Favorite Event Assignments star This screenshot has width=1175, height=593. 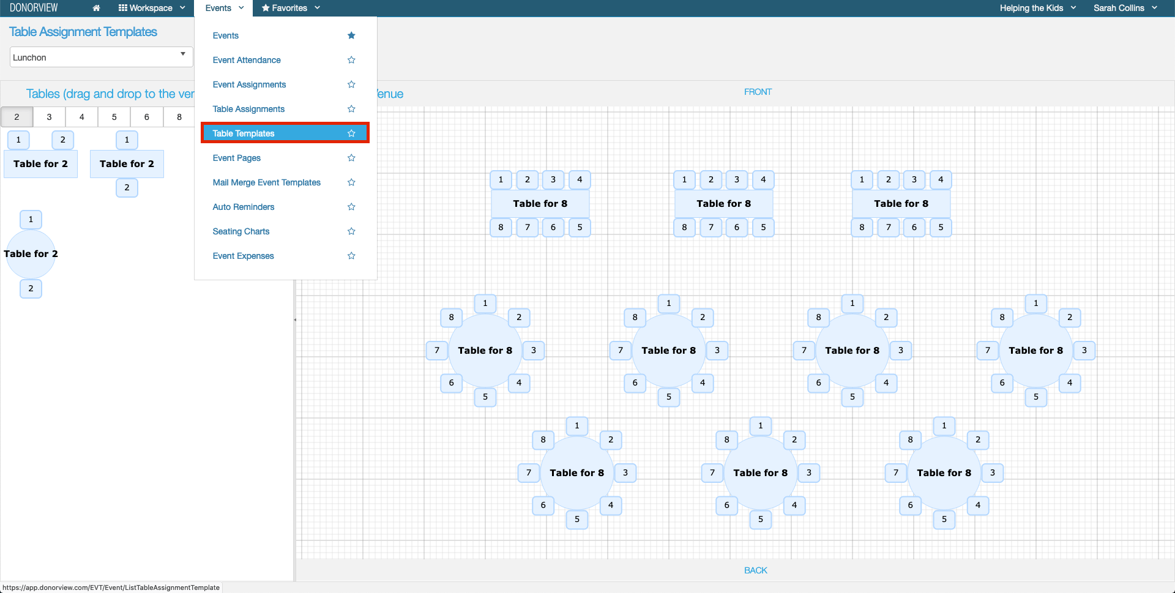(x=351, y=84)
